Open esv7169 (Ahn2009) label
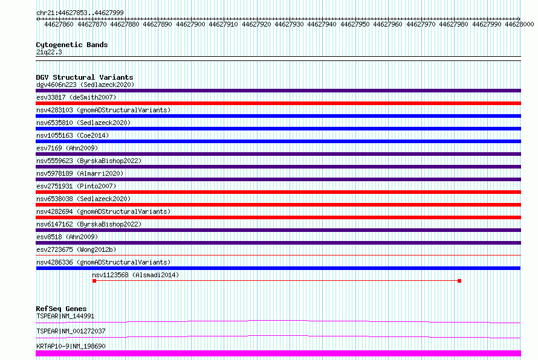The image size is (538, 360). click(67, 148)
